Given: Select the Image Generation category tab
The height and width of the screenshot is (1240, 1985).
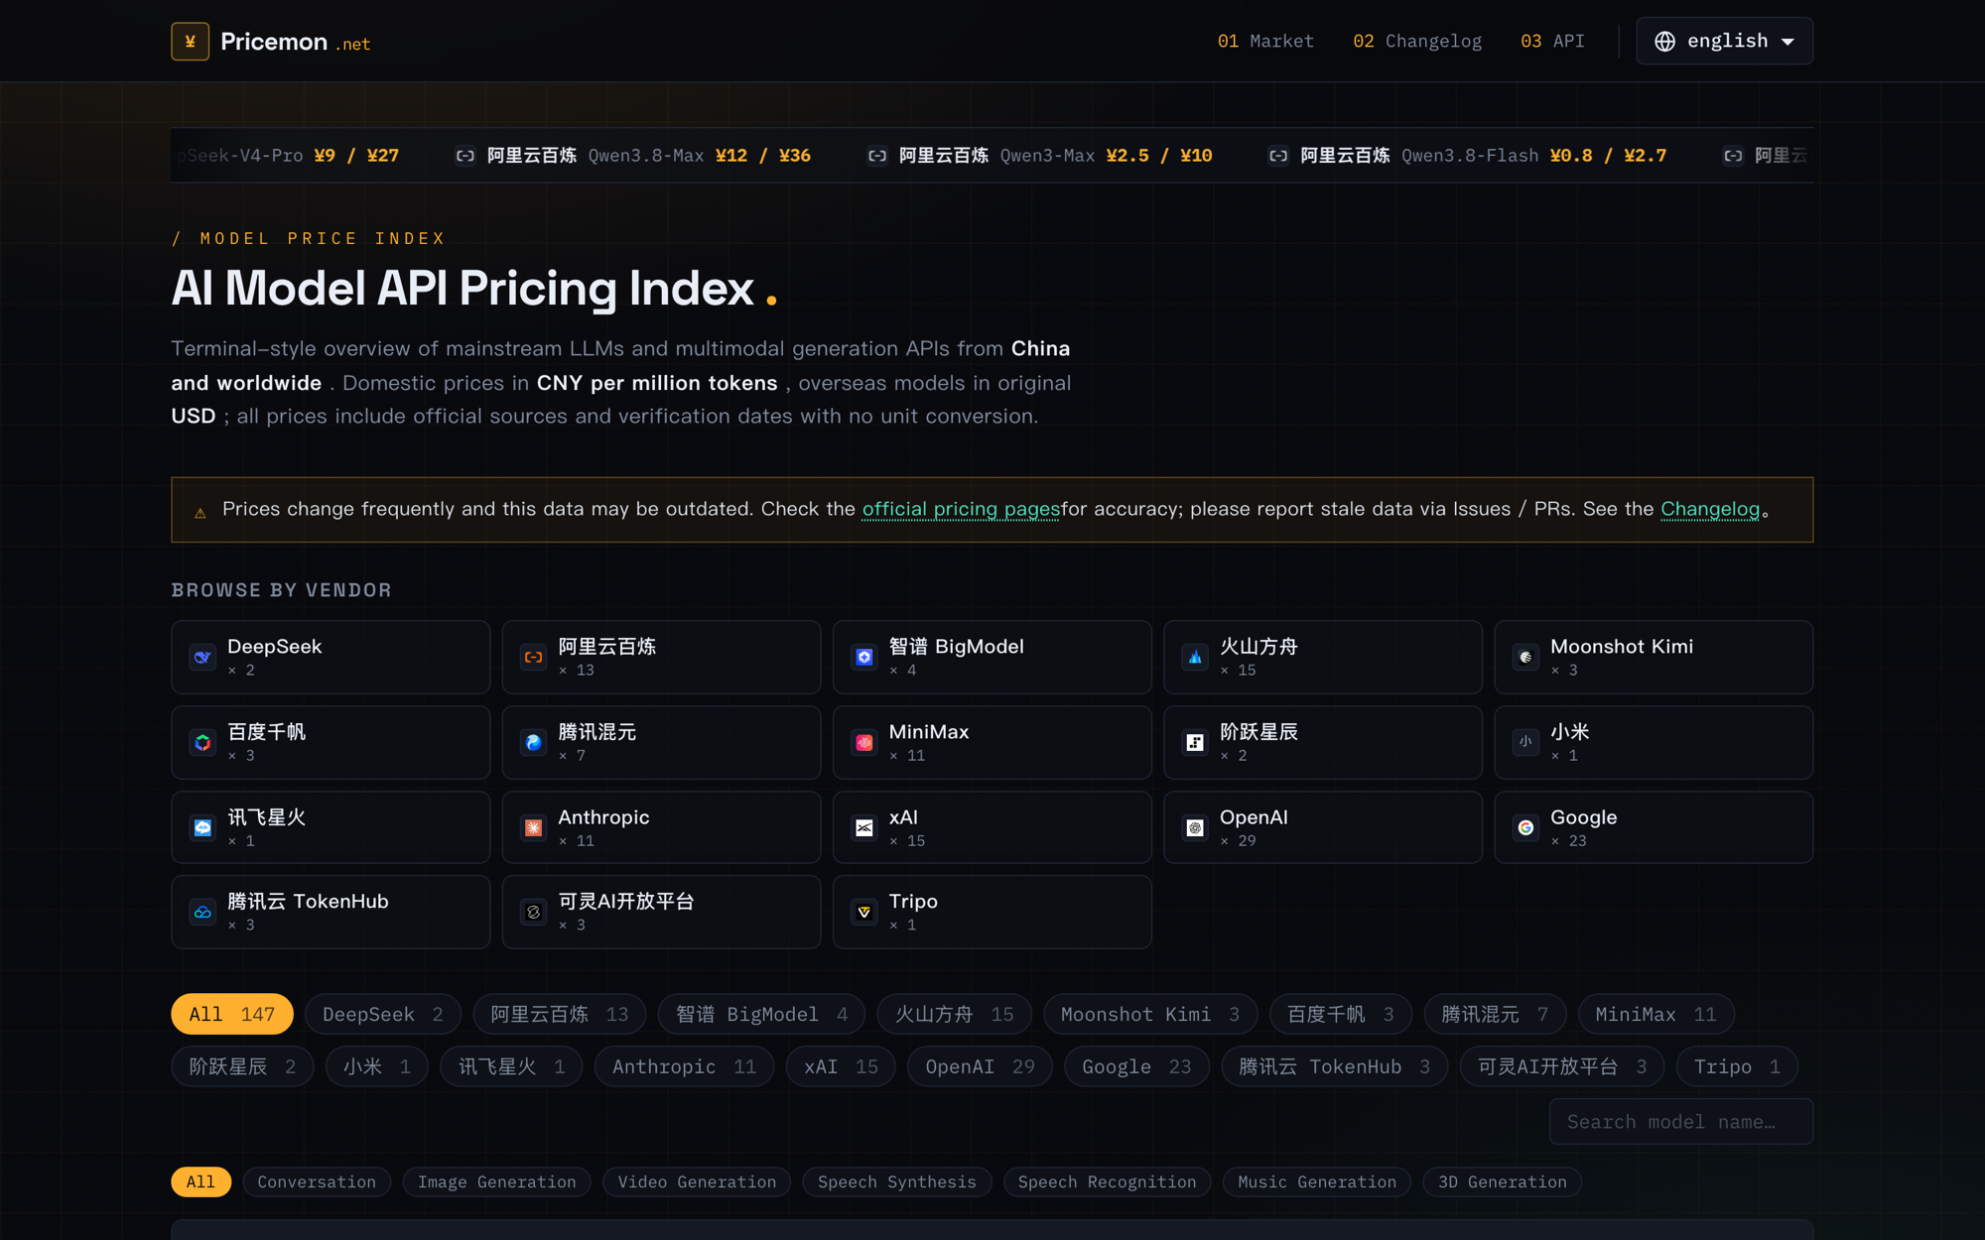Looking at the screenshot, I should [x=496, y=1181].
